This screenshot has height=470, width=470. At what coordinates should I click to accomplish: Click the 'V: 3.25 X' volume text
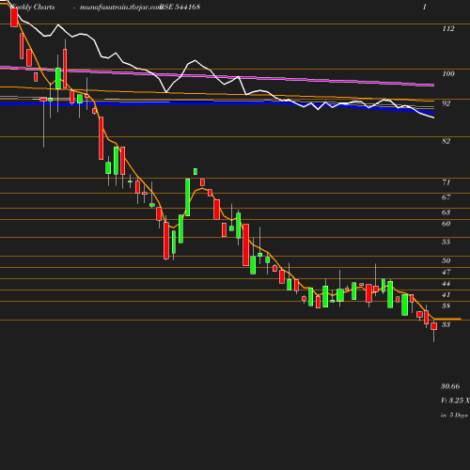455,400
